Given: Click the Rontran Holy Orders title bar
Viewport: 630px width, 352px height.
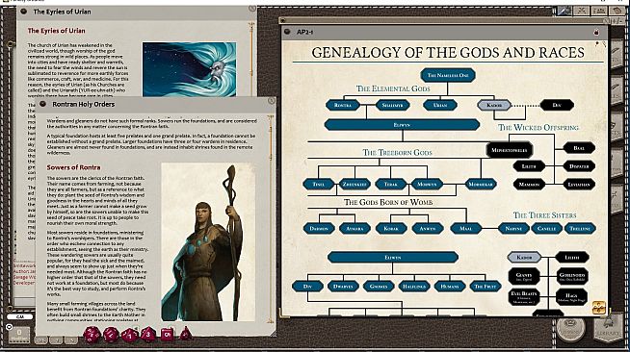Looking at the screenshot, I should pyautogui.click(x=156, y=104).
